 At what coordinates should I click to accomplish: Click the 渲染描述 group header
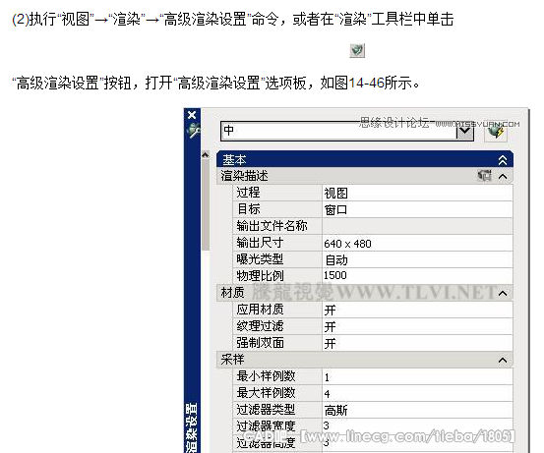click(x=365, y=176)
